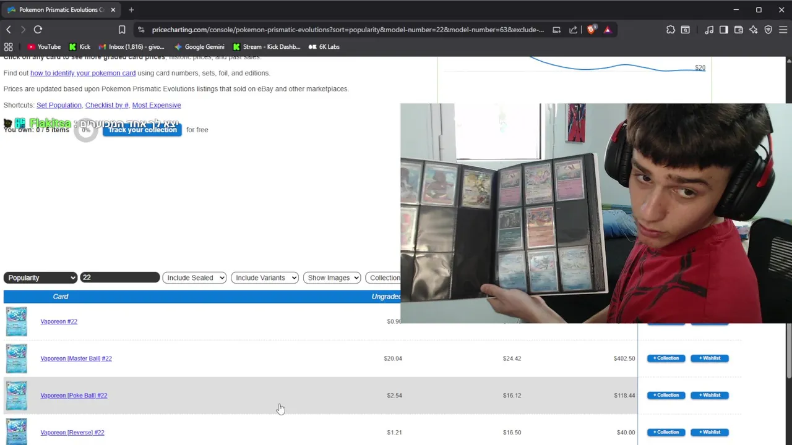792x445 pixels.
Task: Open the Kick bookmark
Action: 80,47
